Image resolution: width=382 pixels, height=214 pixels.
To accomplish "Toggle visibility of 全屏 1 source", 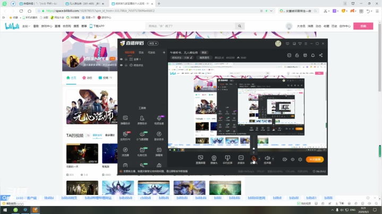I will 121,59.
